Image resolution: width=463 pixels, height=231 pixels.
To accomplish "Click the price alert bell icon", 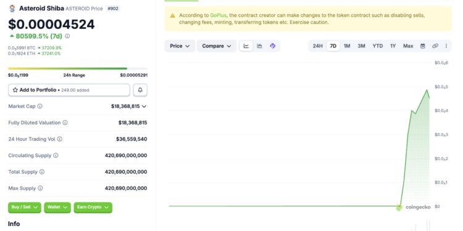I will 140,90.
